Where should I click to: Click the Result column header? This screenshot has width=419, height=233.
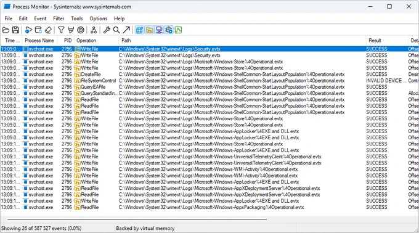click(387, 40)
